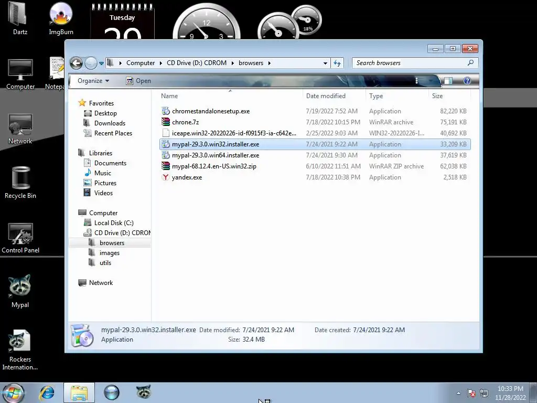The image size is (537, 403).
Task: Click CD Drive (D:) CDROM breadcrumb
Action: 197,63
